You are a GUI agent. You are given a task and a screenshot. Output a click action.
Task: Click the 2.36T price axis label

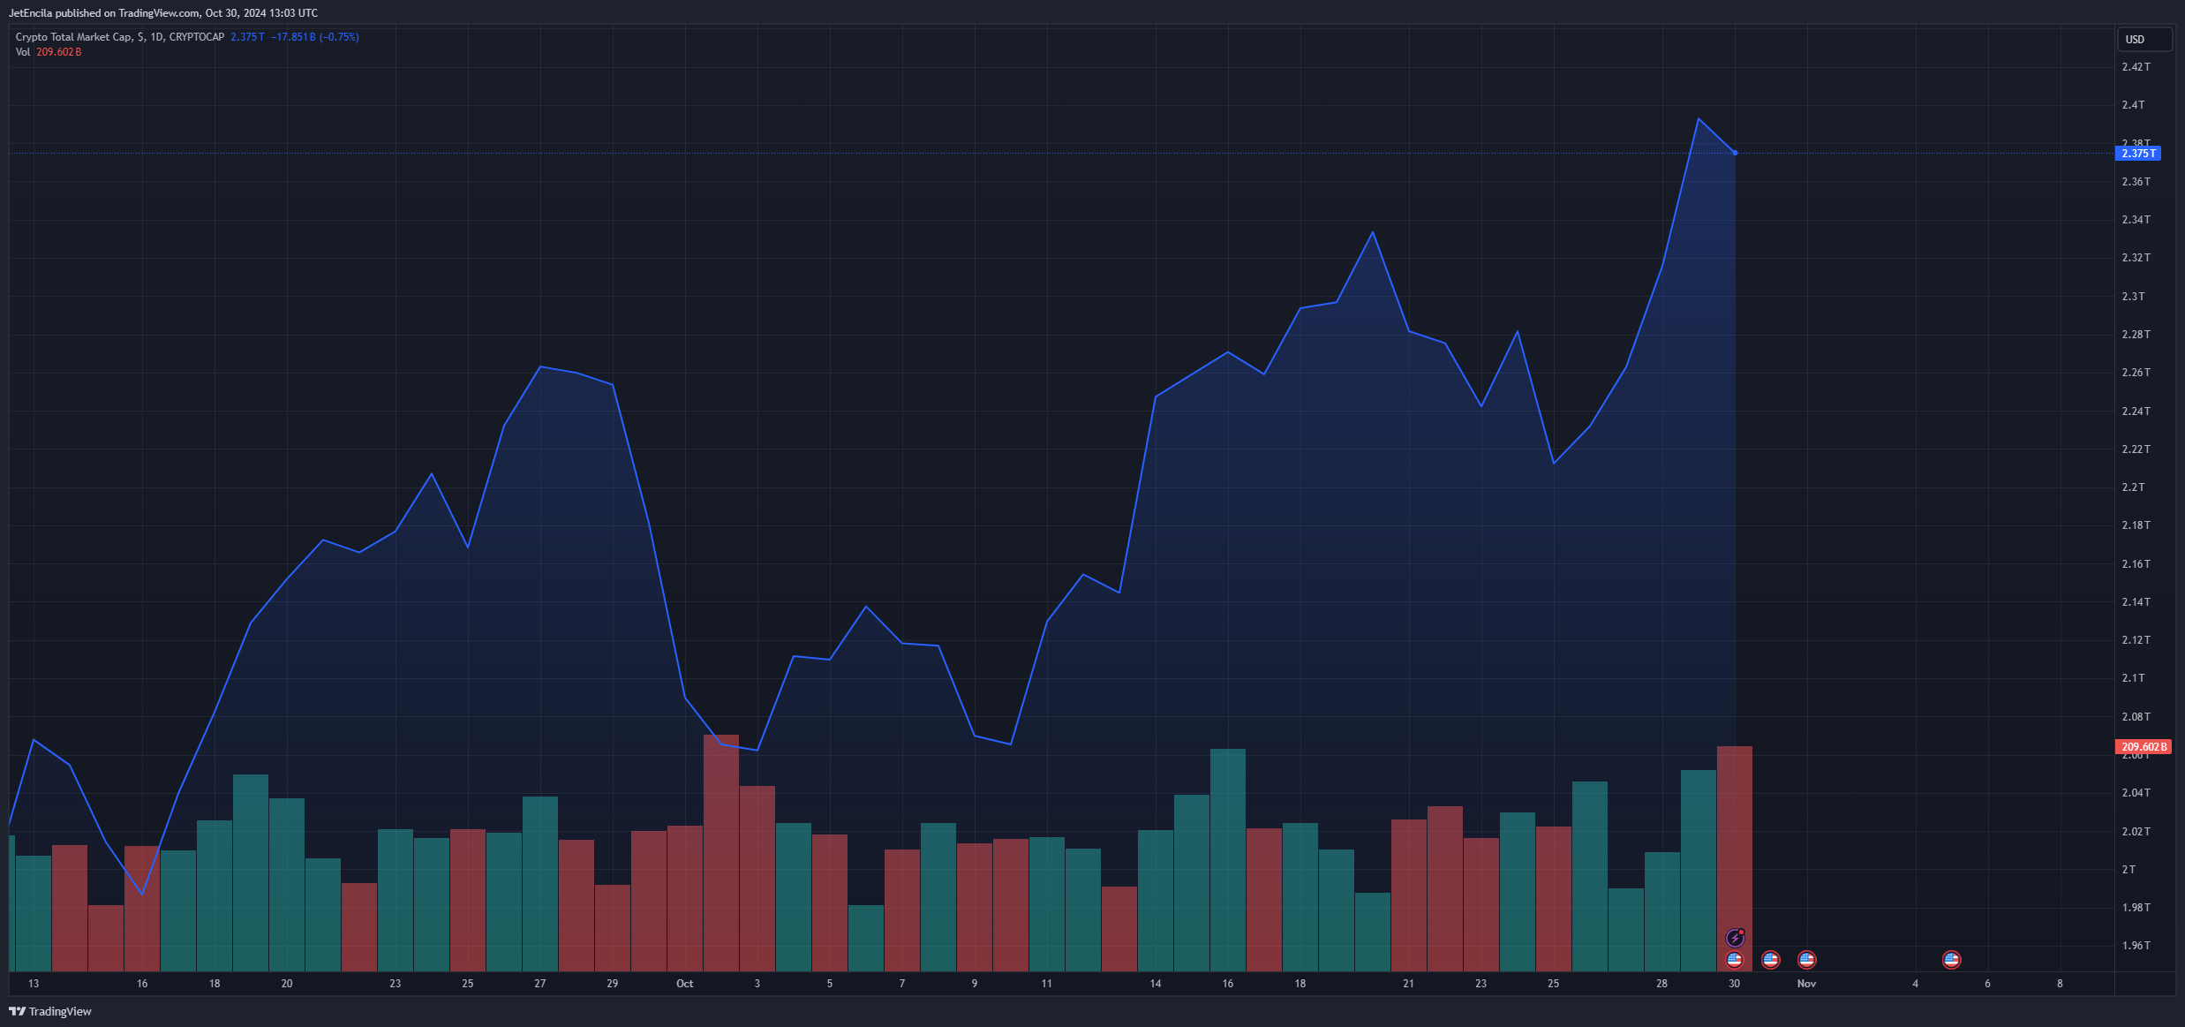[2136, 182]
